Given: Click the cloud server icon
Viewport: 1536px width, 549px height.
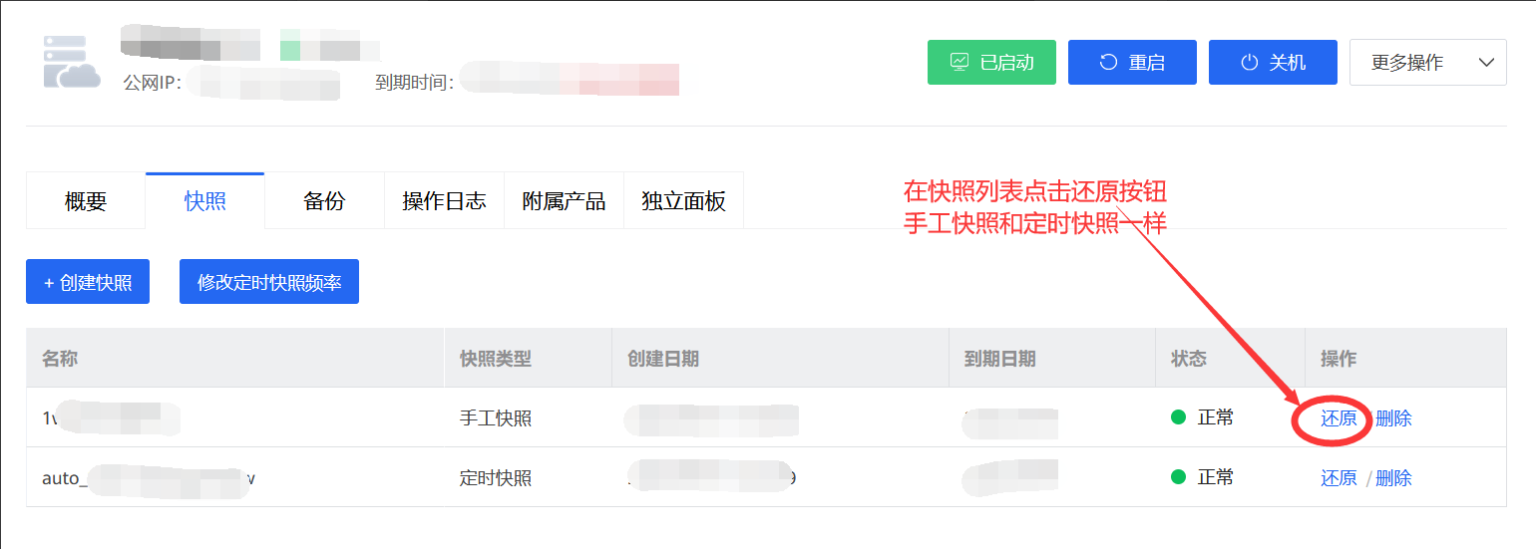Looking at the screenshot, I should 72,62.
